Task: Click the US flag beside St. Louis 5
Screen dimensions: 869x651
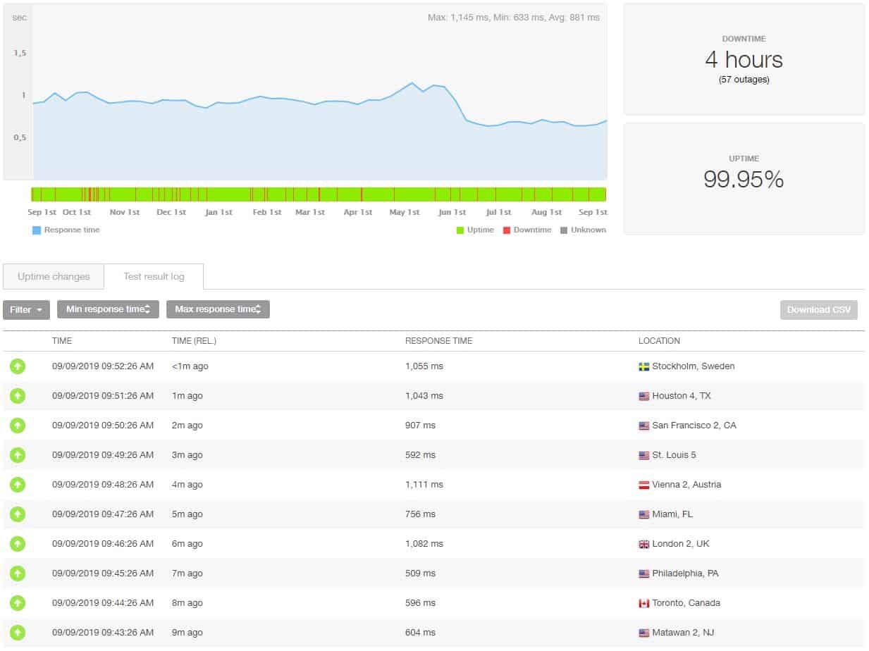Action: tap(643, 455)
